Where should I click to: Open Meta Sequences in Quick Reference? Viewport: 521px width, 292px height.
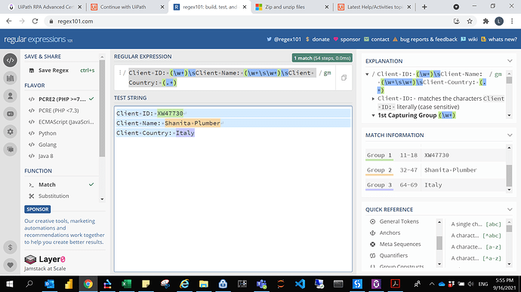(400, 244)
